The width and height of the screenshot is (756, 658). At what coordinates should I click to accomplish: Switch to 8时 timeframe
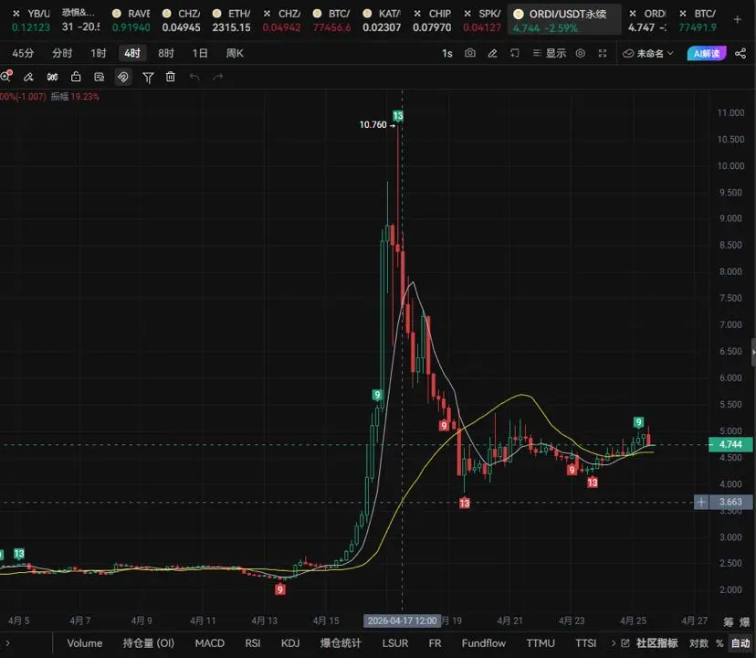click(x=166, y=53)
